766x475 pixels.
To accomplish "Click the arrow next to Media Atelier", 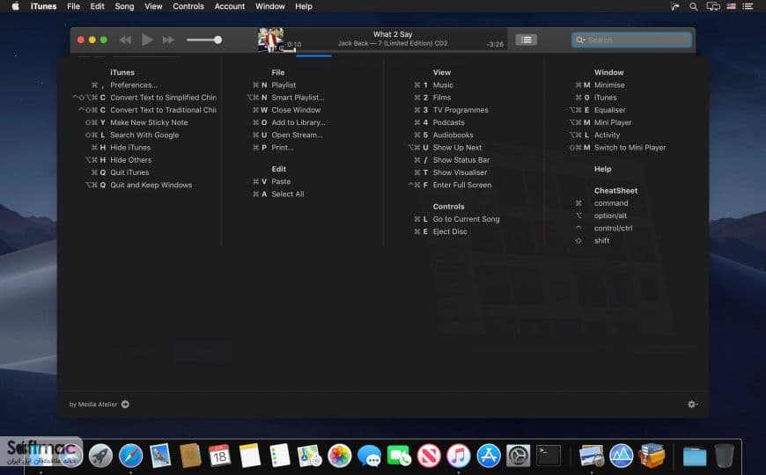I will click(x=125, y=405).
